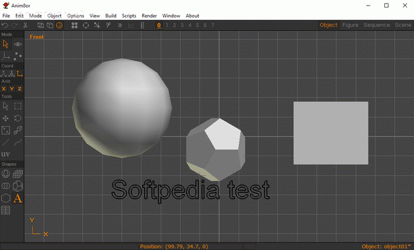The width and height of the screenshot is (414, 250).
Task: Select the text A shape tool
Action: 18,198
